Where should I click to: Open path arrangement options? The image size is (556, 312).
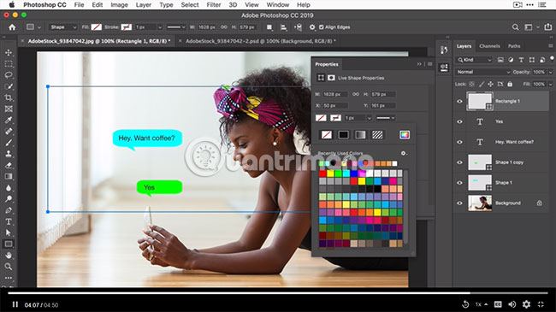point(299,27)
